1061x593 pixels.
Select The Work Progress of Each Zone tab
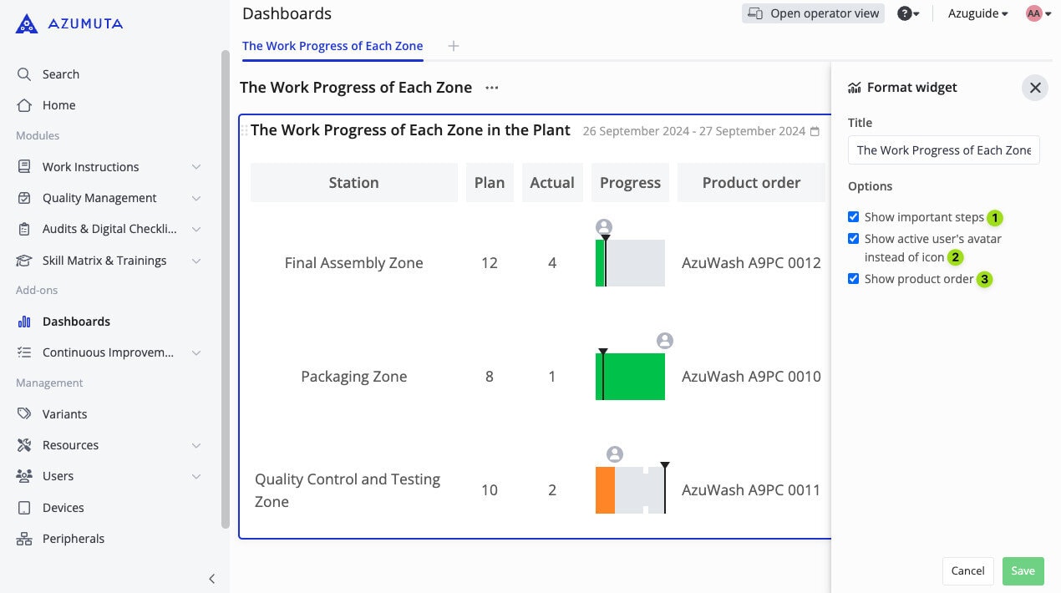tap(333, 46)
